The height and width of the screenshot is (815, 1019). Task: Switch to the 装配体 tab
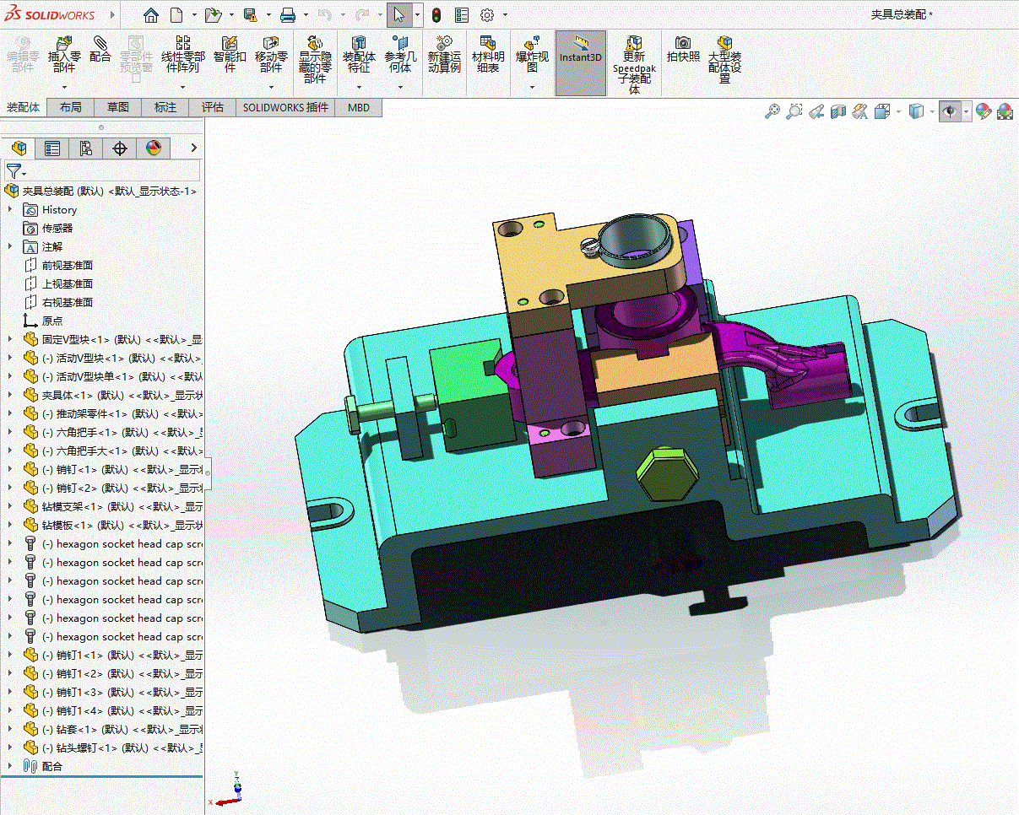click(x=24, y=107)
